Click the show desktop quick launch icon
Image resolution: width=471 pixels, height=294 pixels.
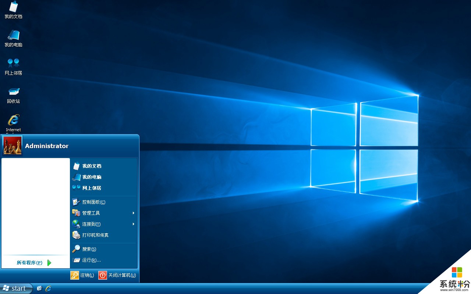pos(39,288)
